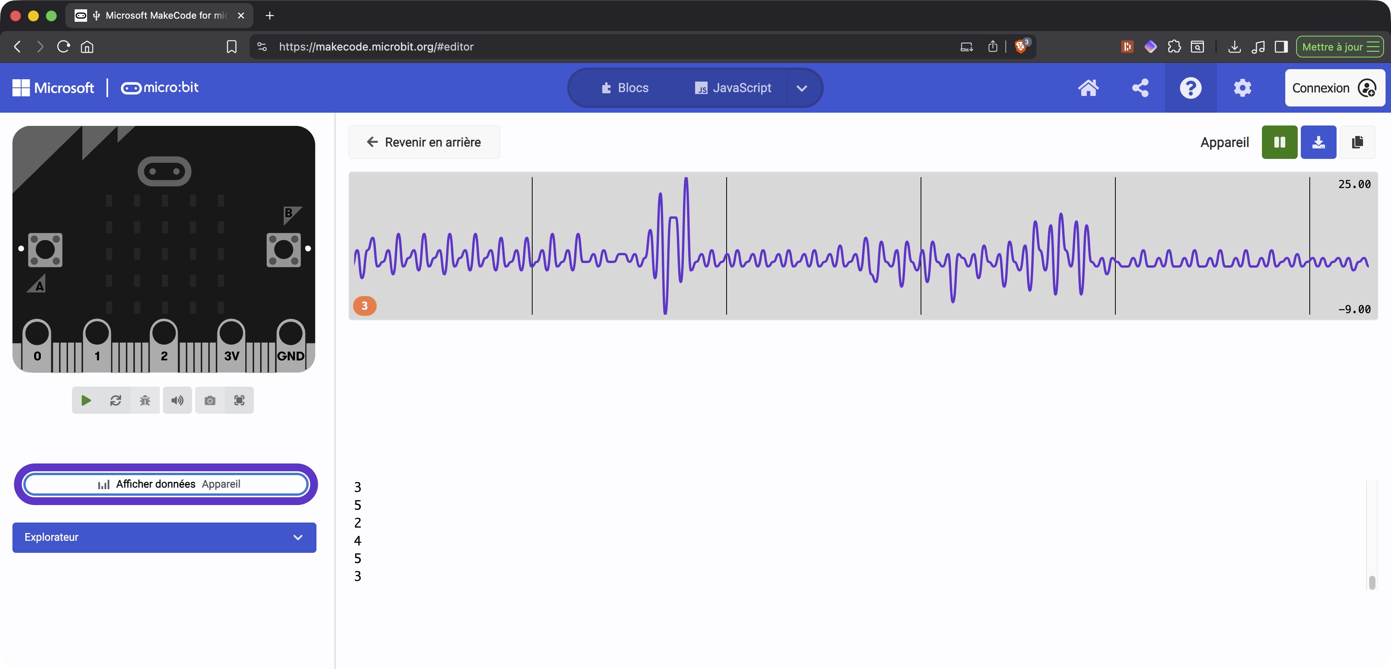This screenshot has height=669, width=1391.
Task: Restart the micro:bit simulator
Action: 115,400
